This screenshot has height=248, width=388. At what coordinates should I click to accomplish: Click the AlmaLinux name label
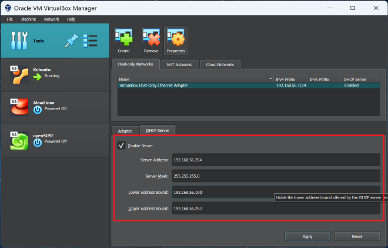tap(44, 102)
